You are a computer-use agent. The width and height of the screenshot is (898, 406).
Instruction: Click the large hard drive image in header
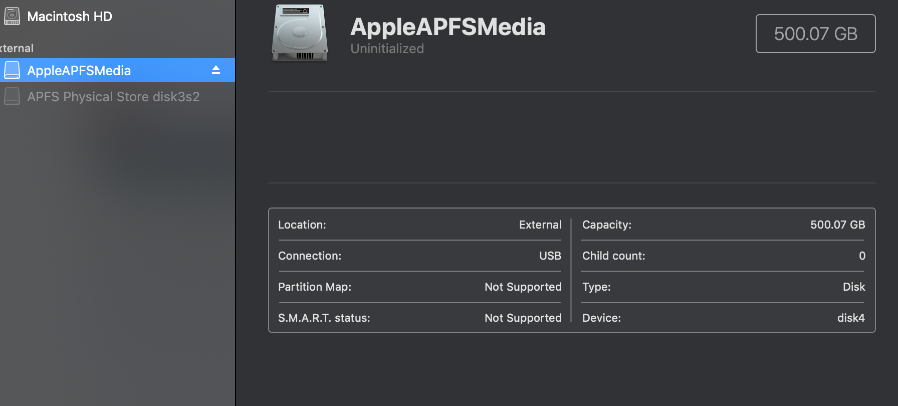coord(300,33)
